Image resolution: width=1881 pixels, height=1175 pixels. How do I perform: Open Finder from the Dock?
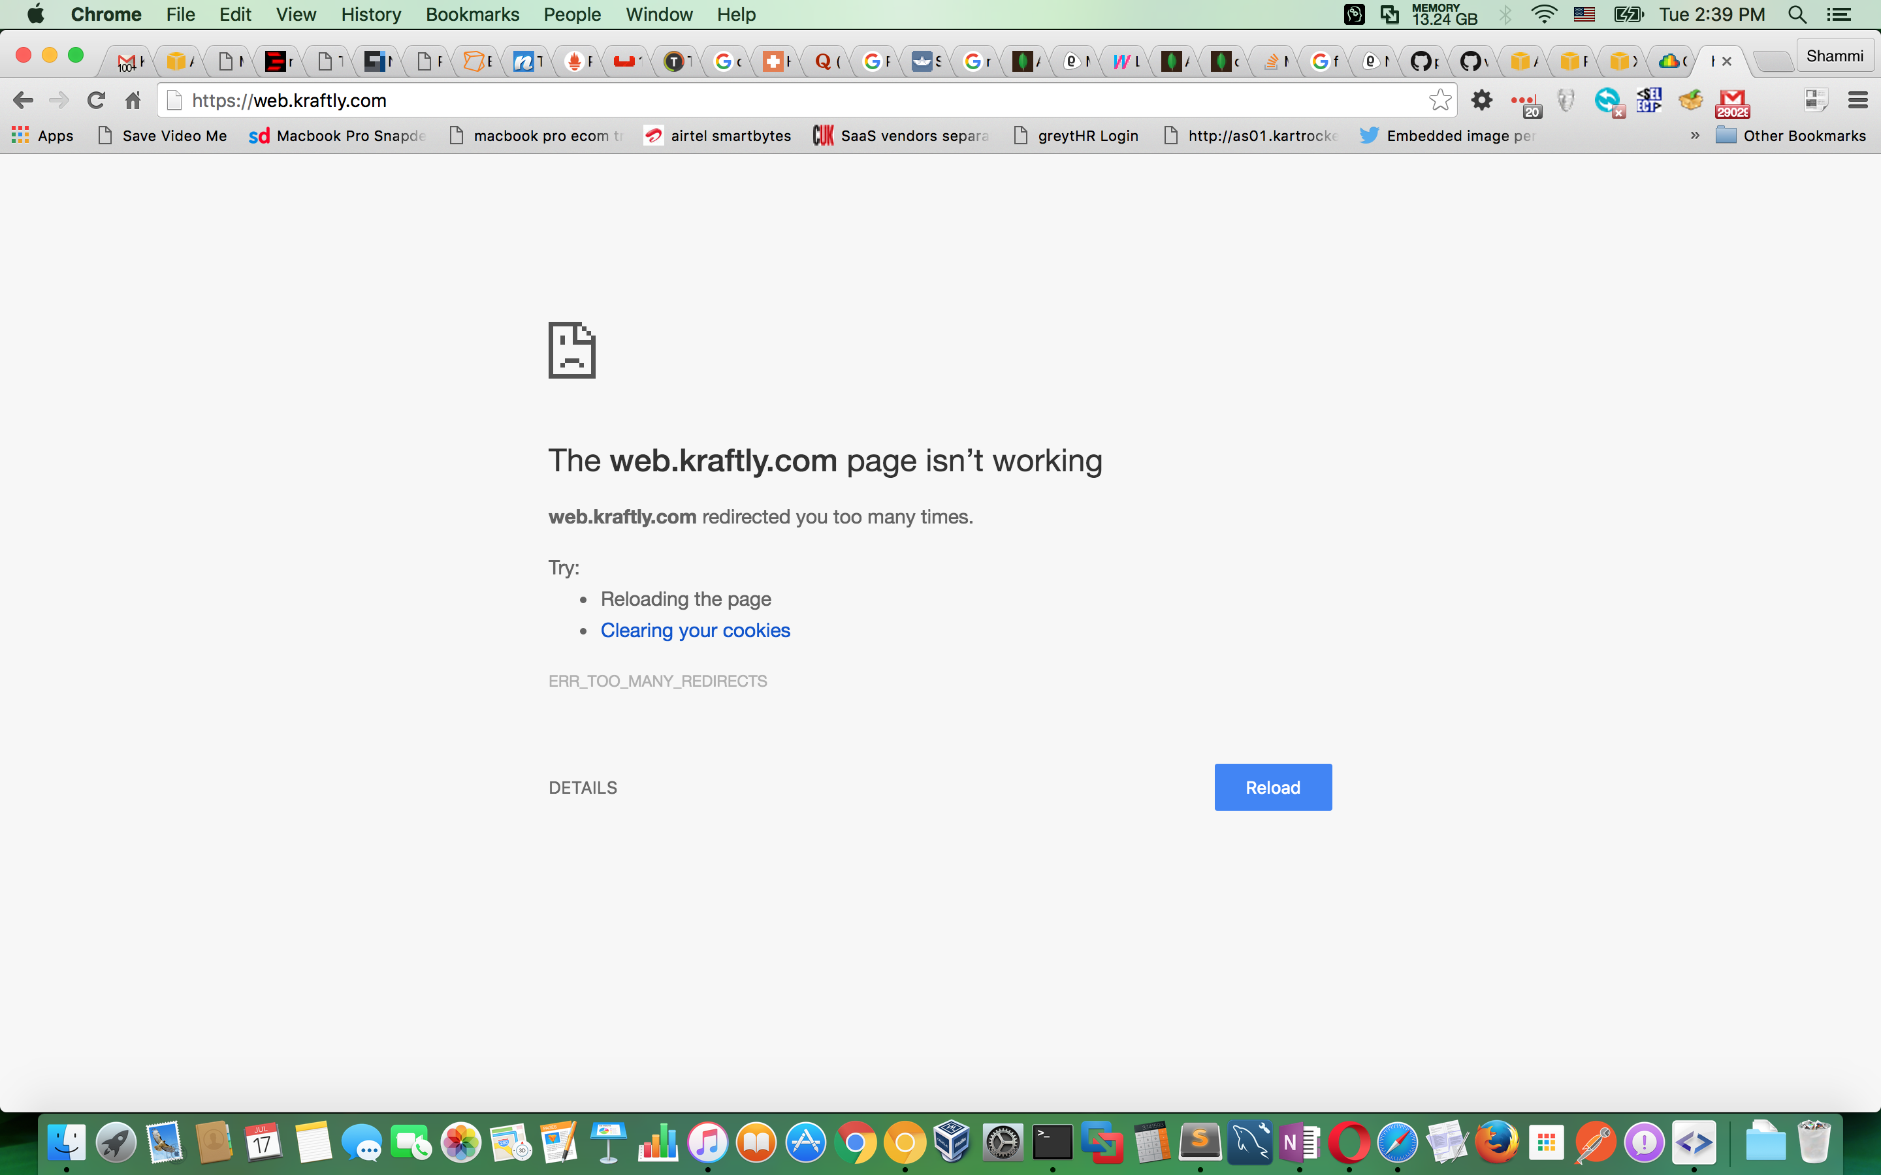click(67, 1142)
